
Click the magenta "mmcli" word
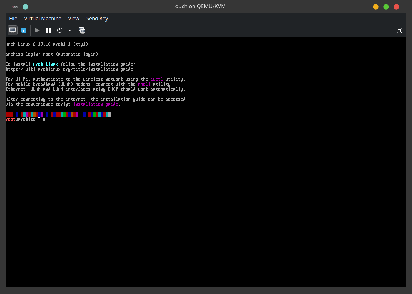click(144, 84)
